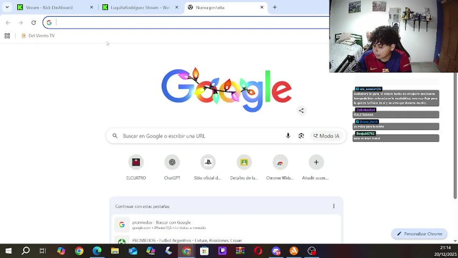Open Sitio oficial PlayStation shortcut
Screen dimensions: 458x258
pyautogui.click(x=208, y=168)
